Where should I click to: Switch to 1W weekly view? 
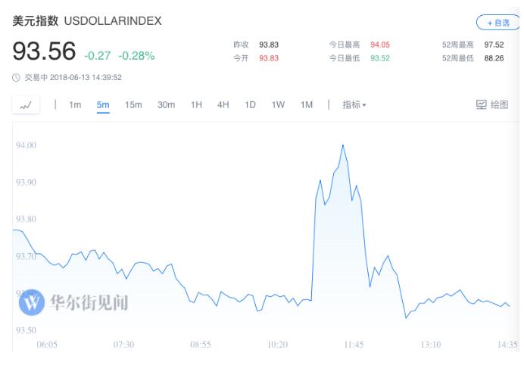278,104
